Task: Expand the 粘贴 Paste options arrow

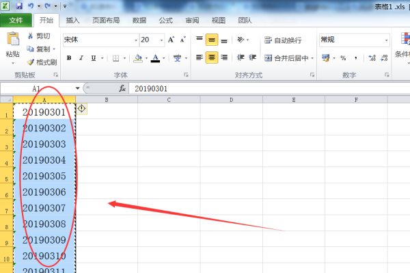Action: (13, 63)
